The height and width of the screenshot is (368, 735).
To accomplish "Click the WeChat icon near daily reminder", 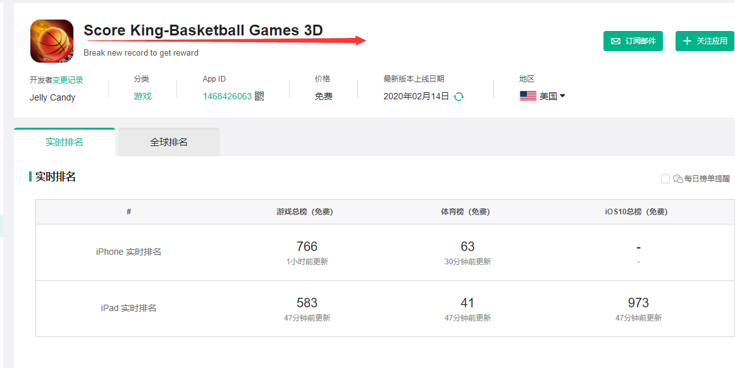I will 678,179.
